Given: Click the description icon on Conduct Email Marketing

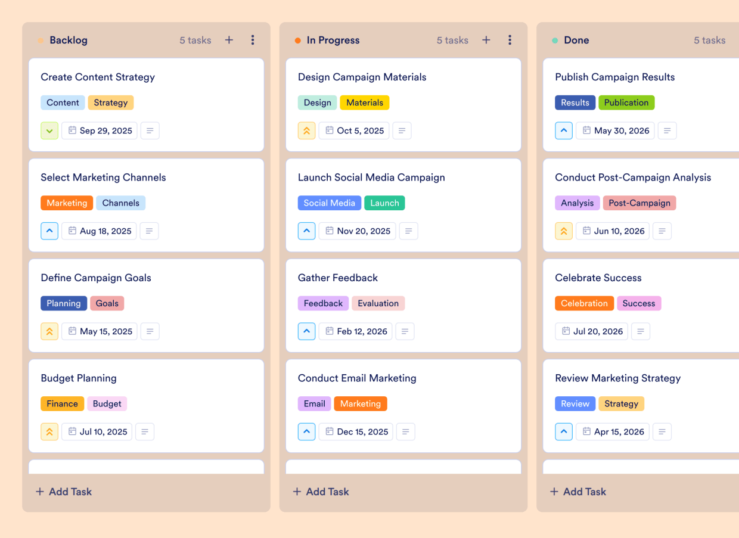Looking at the screenshot, I should 406,431.
